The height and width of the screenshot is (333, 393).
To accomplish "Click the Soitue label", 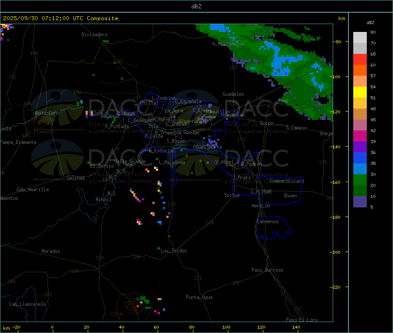I will pyautogui.click(x=232, y=195).
